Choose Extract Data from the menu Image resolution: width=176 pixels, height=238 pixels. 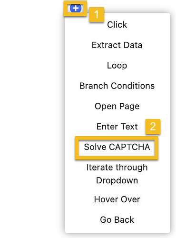pos(117,45)
